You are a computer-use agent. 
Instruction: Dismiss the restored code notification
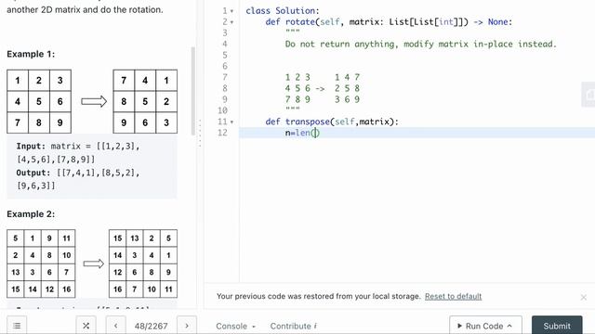pos(584,297)
